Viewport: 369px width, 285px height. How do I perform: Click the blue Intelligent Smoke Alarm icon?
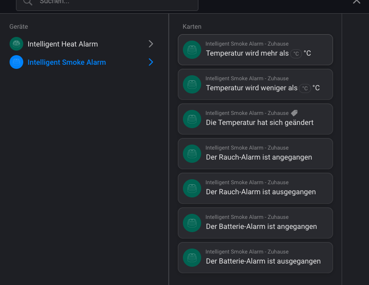tap(16, 62)
